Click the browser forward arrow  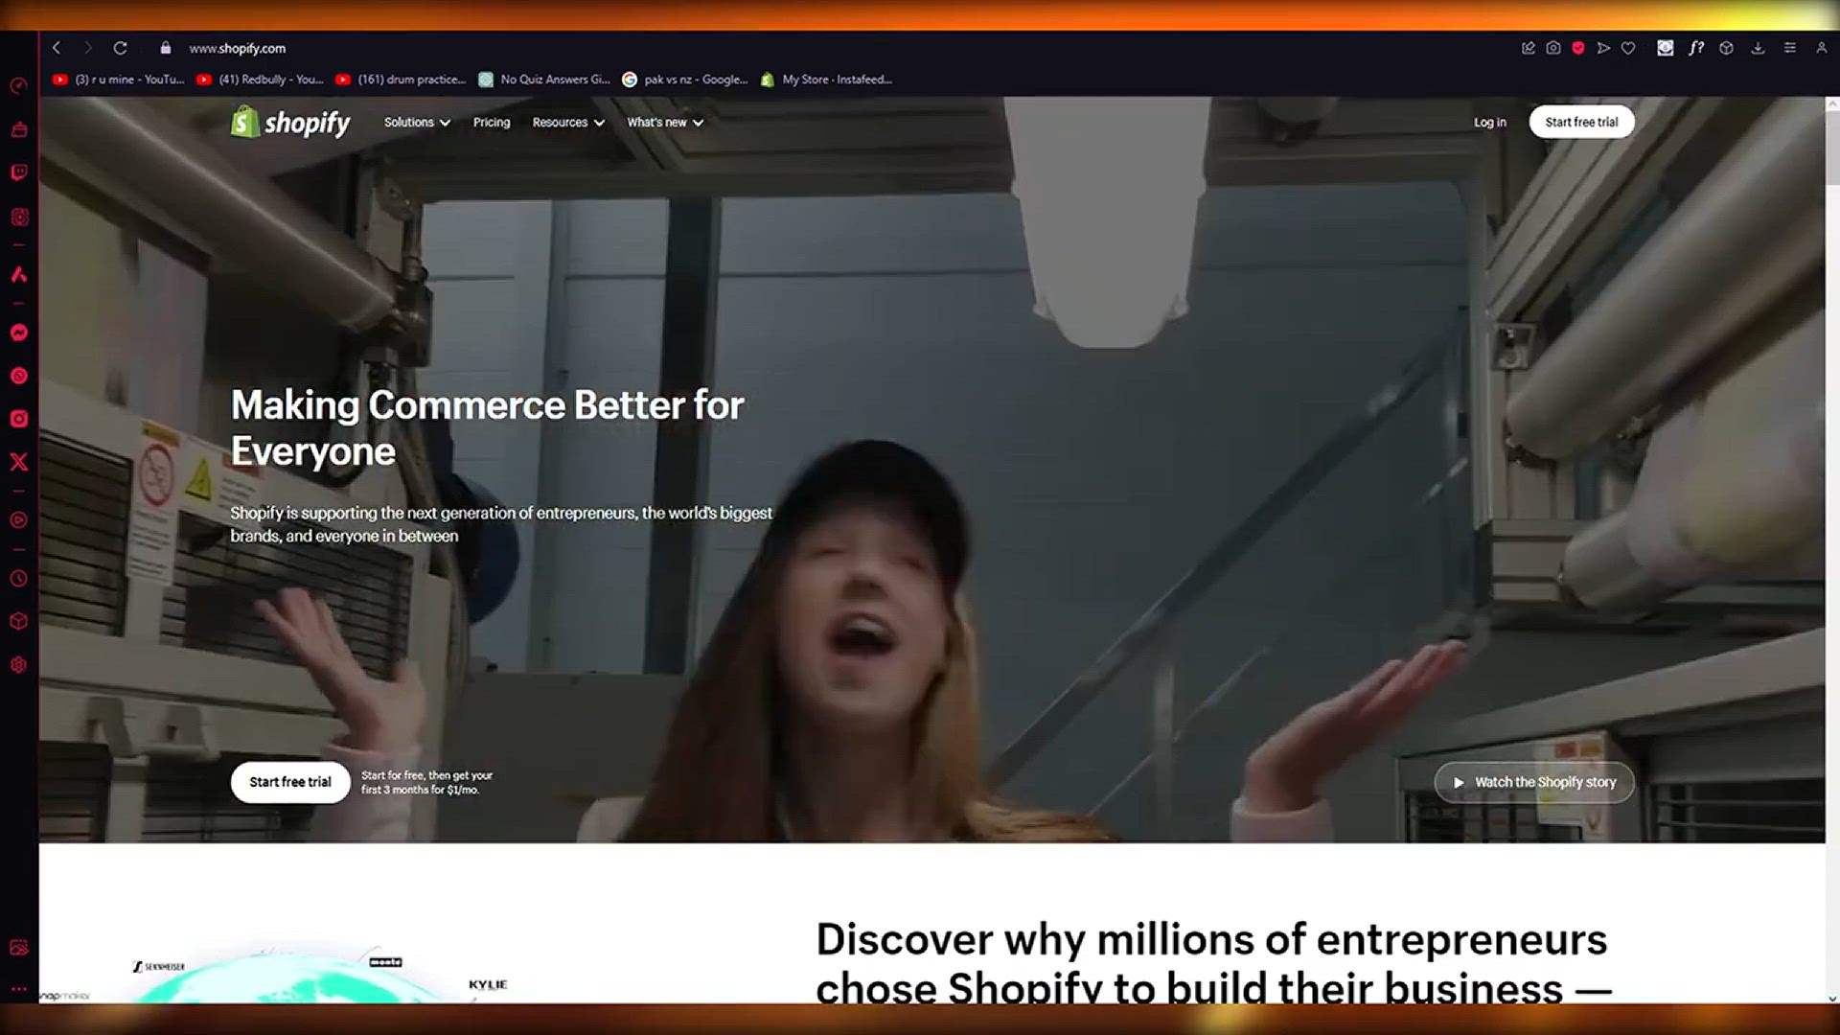[88, 48]
